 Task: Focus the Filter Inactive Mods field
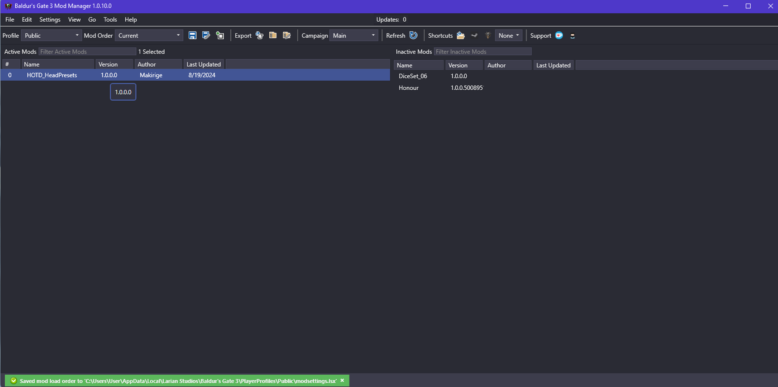(x=483, y=52)
